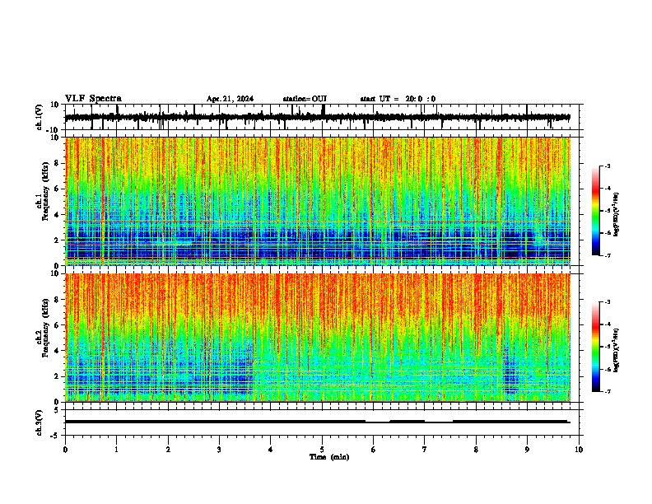Click the ch.3 voltage trace panel
Screen dimensions: 652x504
(x=324, y=422)
